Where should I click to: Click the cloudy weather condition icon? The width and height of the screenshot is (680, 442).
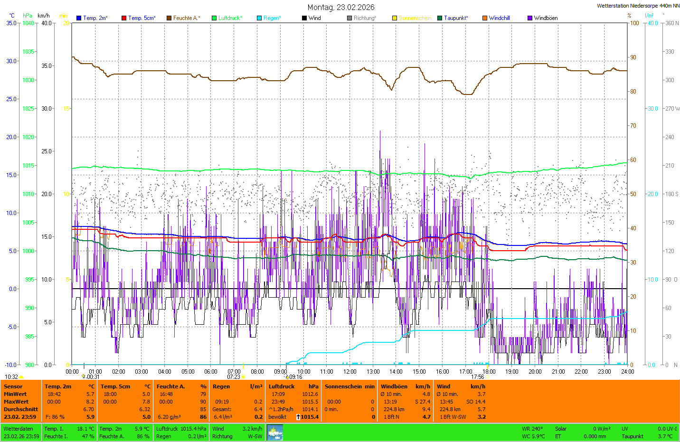pyautogui.click(x=275, y=433)
